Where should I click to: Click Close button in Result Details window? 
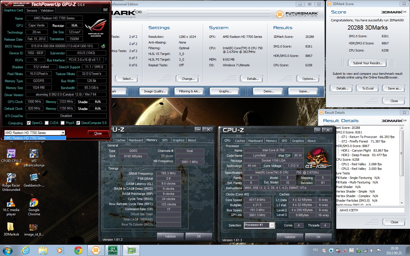[394, 222]
